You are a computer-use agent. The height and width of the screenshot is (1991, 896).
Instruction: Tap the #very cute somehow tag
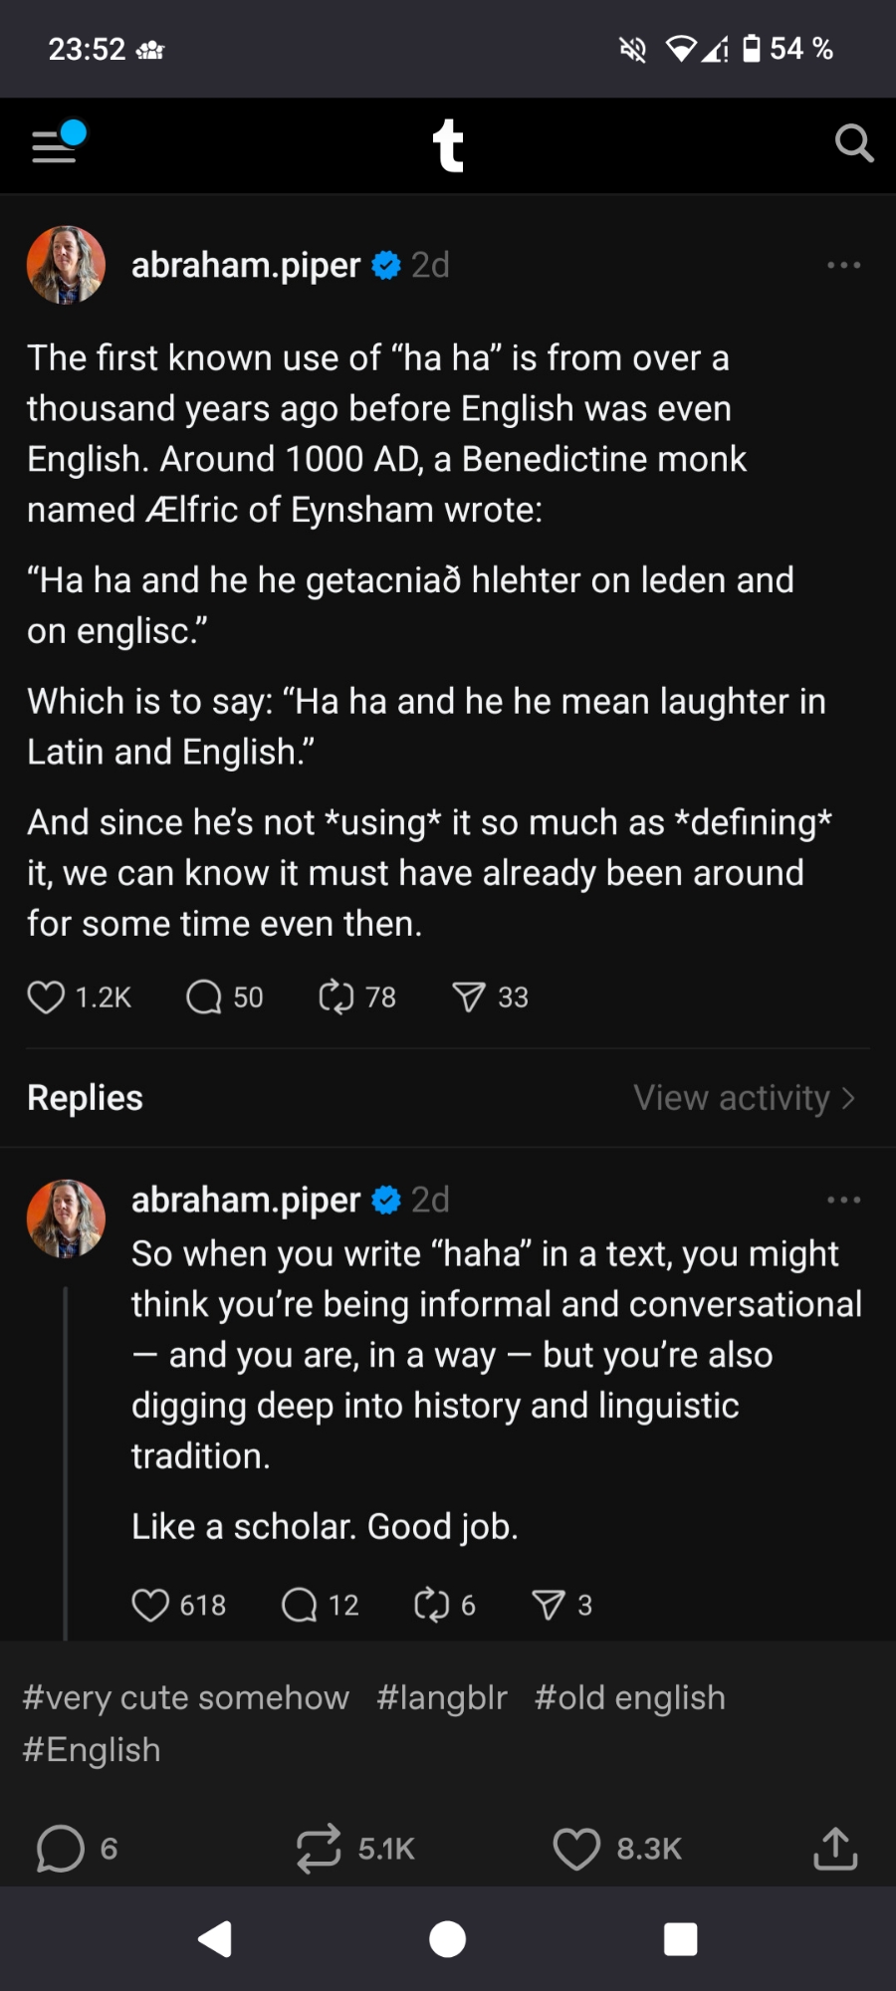pyautogui.click(x=186, y=1697)
